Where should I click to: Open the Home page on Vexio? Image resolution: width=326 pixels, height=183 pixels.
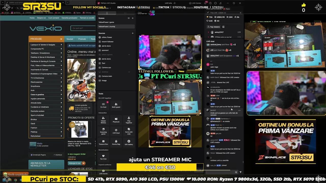[32, 18]
